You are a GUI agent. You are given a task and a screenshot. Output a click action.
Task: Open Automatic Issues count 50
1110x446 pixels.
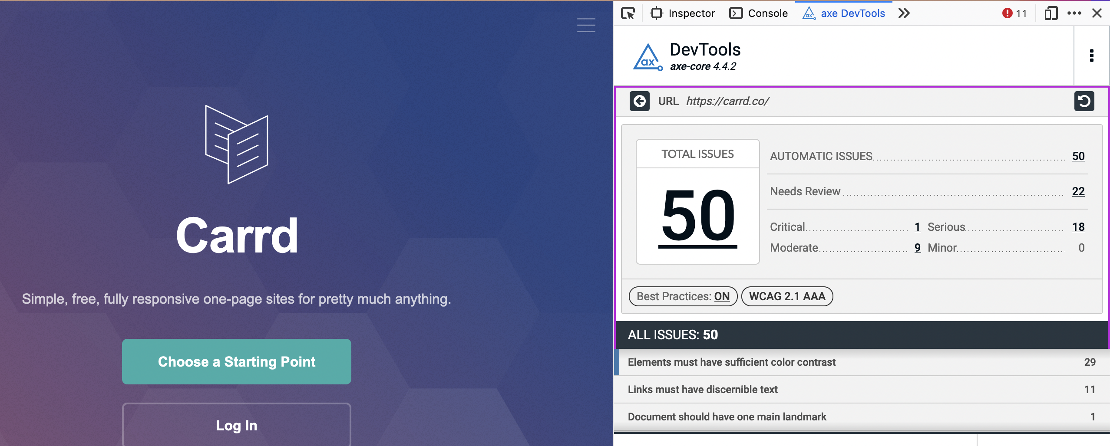click(1078, 156)
